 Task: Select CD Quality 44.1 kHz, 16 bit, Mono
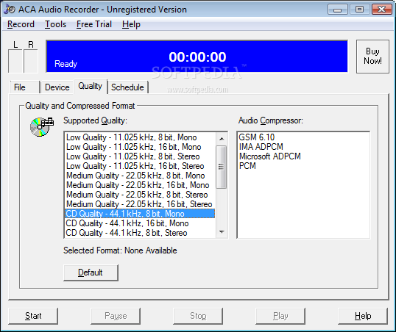click(x=140, y=223)
